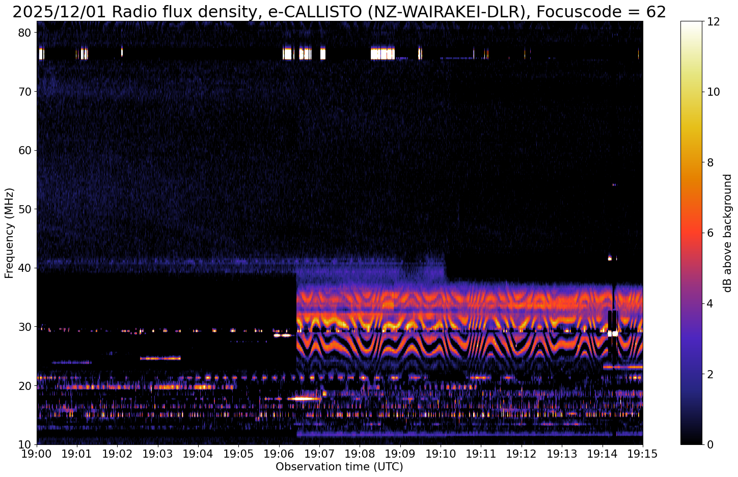
Task: Pick the 19:10 time axis label
Action: coord(441,454)
